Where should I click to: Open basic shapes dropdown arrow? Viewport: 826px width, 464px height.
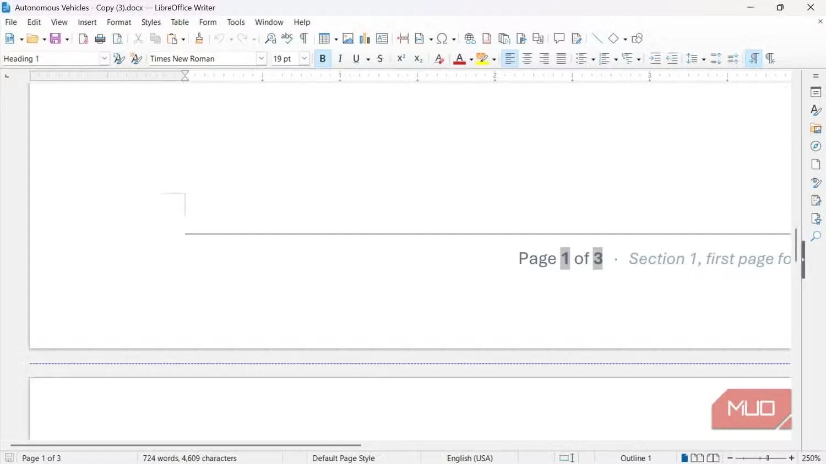[x=625, y=39]
